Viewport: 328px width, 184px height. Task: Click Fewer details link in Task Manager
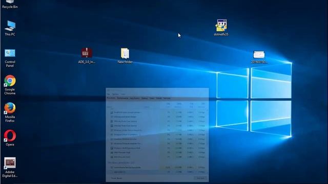(116, 178)
